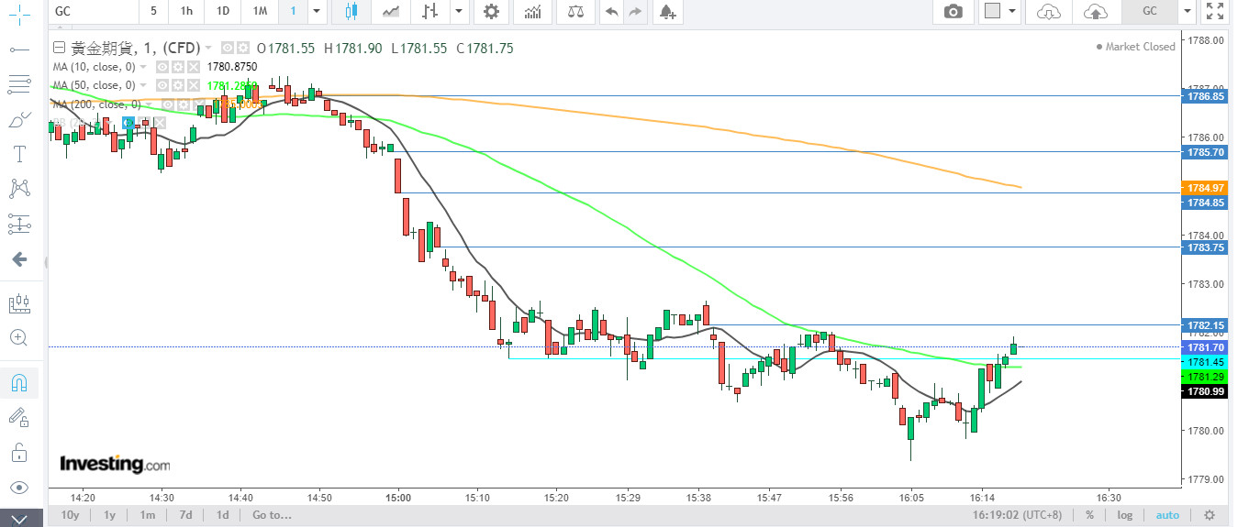Take a chart snapshot with camera icon
Viewport: 1249px width, 527px height.
point(953,12)
